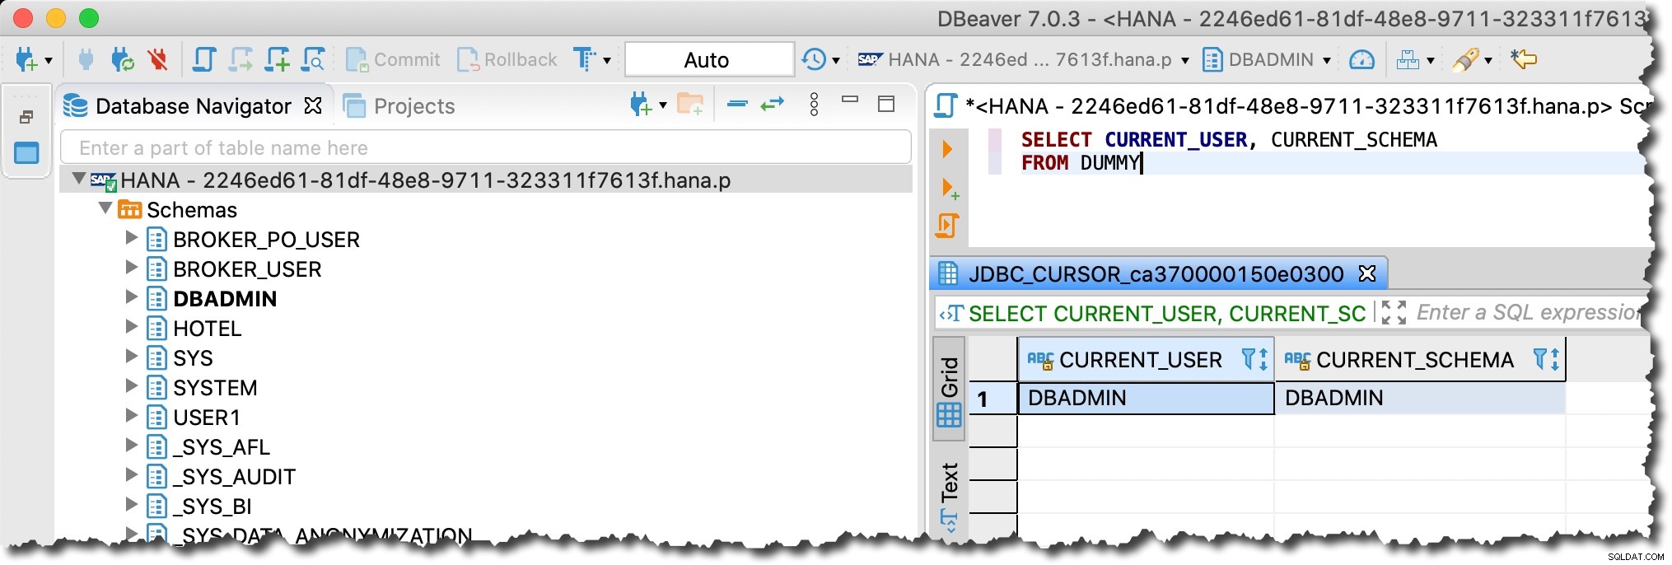Click the table name search field
Image resolution: width=1672 pixels, height=565 pixels.
tap(486, 147)
